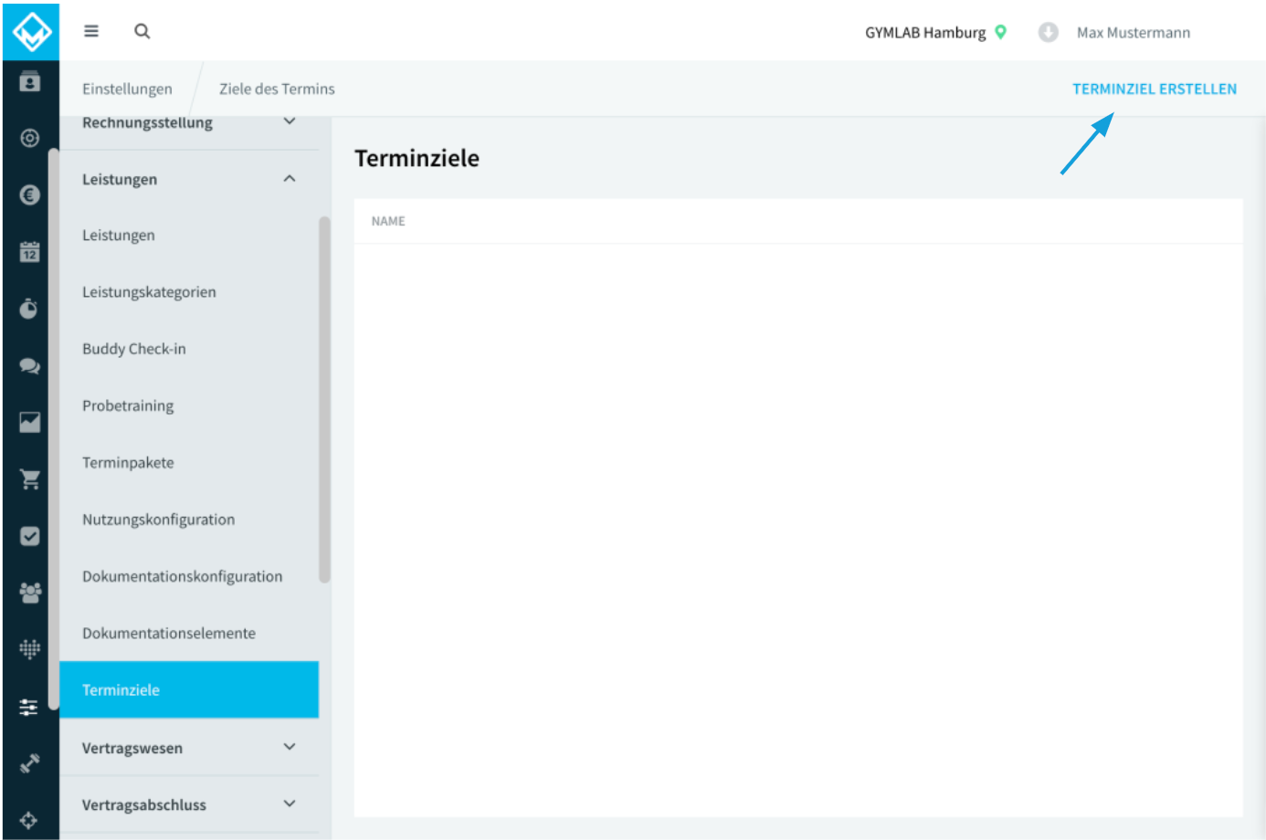The image size is (1266, 840).
Task: Open Max Mustermann user menu
Action: [x=1134, y=33]
